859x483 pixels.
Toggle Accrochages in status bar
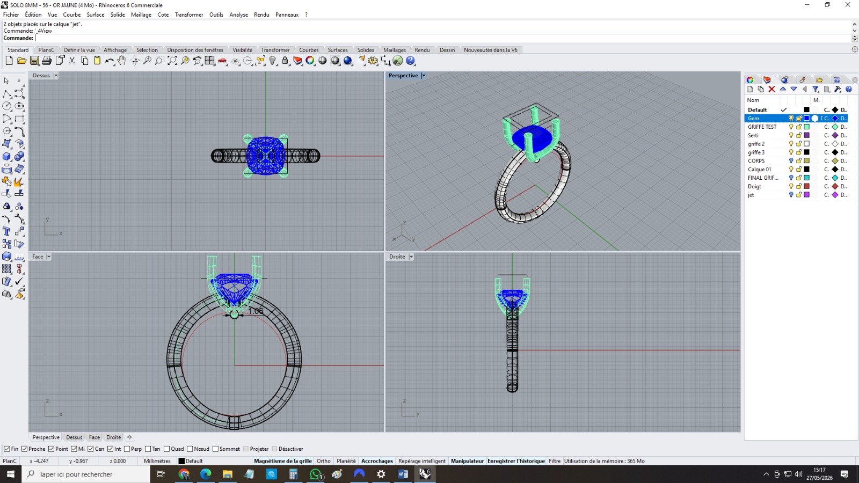click(x=377, y=461)
